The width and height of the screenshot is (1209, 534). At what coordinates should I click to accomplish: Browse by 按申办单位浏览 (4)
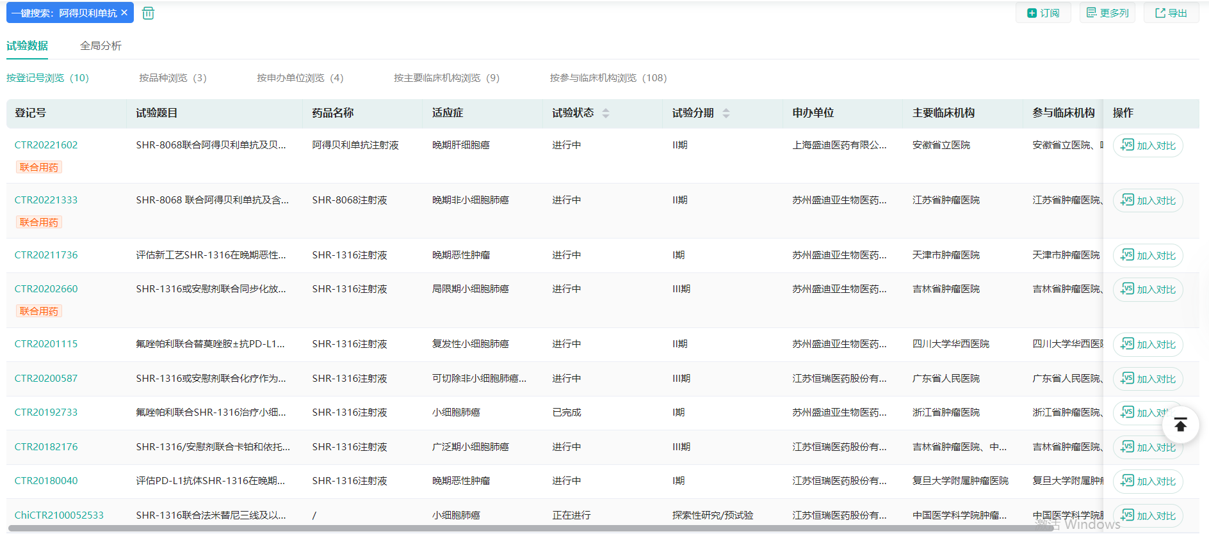(x=300, y=78)
